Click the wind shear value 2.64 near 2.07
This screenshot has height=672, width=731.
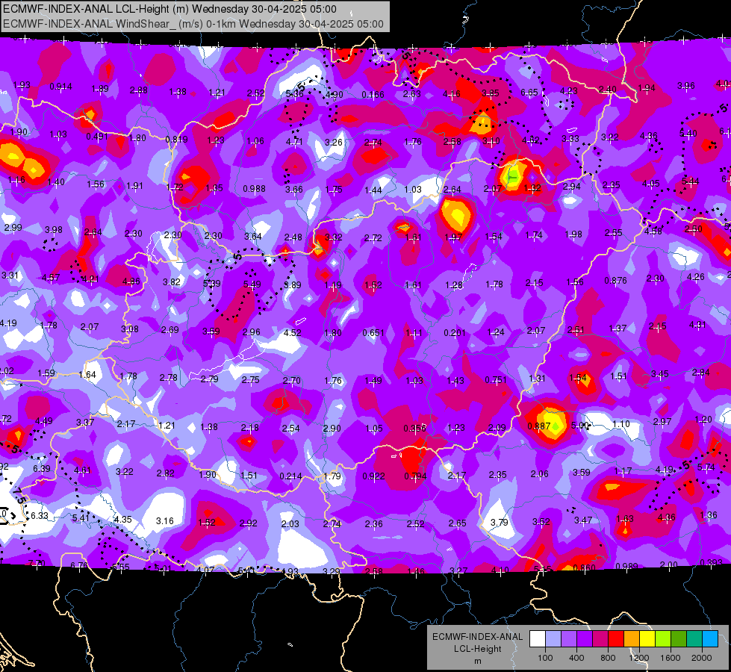(452, 190)
